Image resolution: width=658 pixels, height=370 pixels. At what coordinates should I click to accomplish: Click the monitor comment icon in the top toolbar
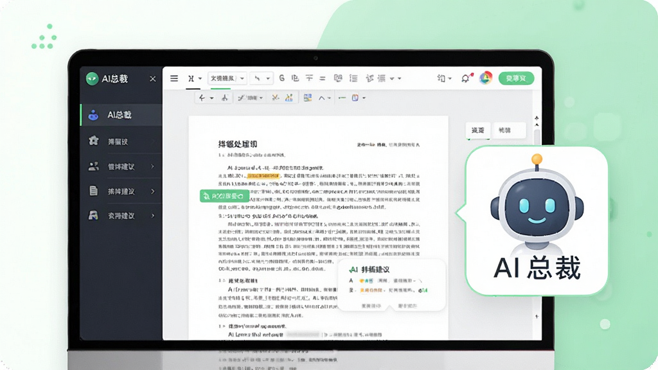coord(338,78)
